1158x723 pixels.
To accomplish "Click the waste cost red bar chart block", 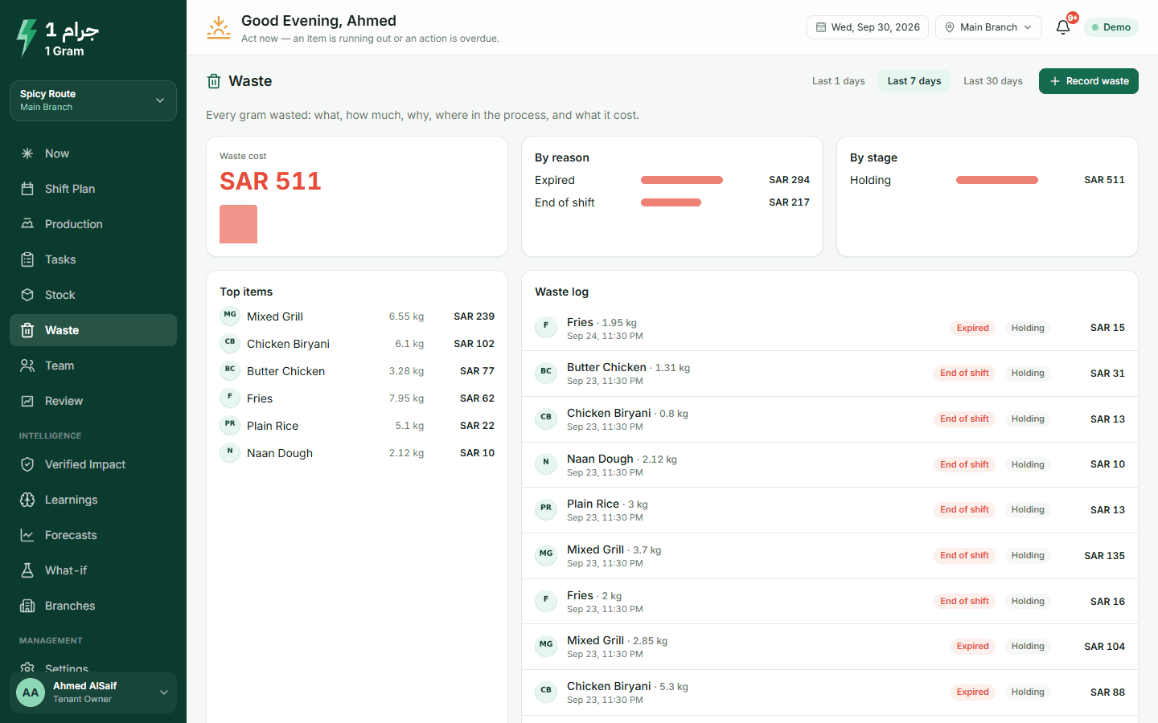I will [x=239, y=224].
